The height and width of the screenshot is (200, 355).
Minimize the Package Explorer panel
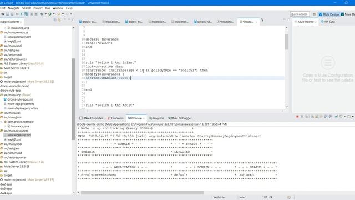coord(69,20)
